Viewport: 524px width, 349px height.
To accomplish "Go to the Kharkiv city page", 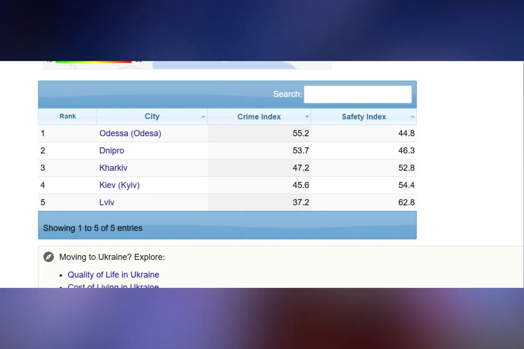I will 114,168.
